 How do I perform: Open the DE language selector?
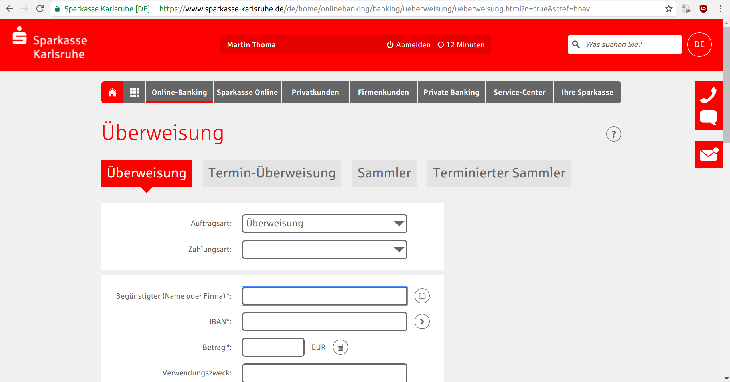pyautogui.click(x=699, y=44)
